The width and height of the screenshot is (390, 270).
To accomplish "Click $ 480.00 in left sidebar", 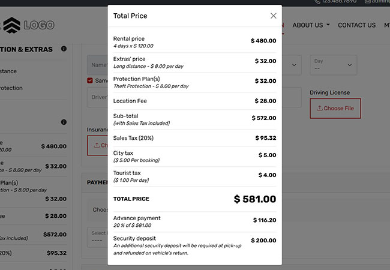I will pyautogui.click(x=54, y=146).
